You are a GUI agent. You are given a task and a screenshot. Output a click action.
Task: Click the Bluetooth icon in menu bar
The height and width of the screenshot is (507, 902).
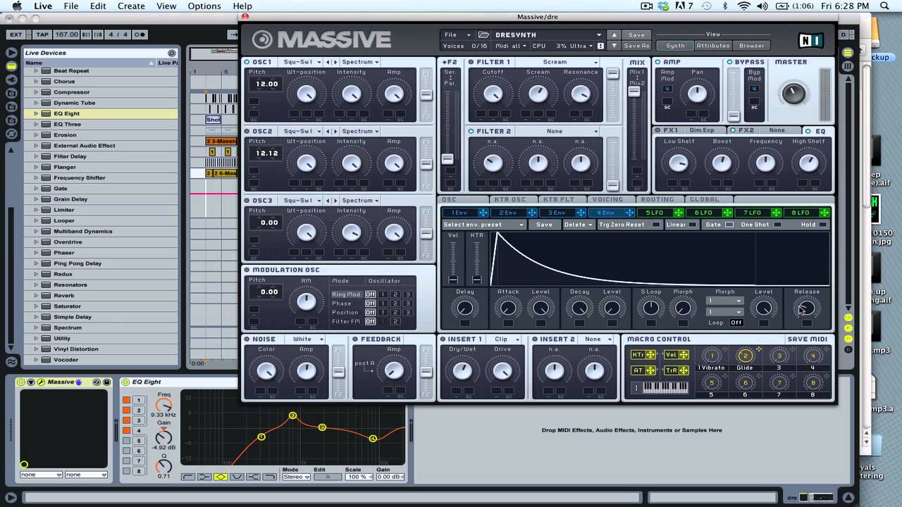pos(724,6)
